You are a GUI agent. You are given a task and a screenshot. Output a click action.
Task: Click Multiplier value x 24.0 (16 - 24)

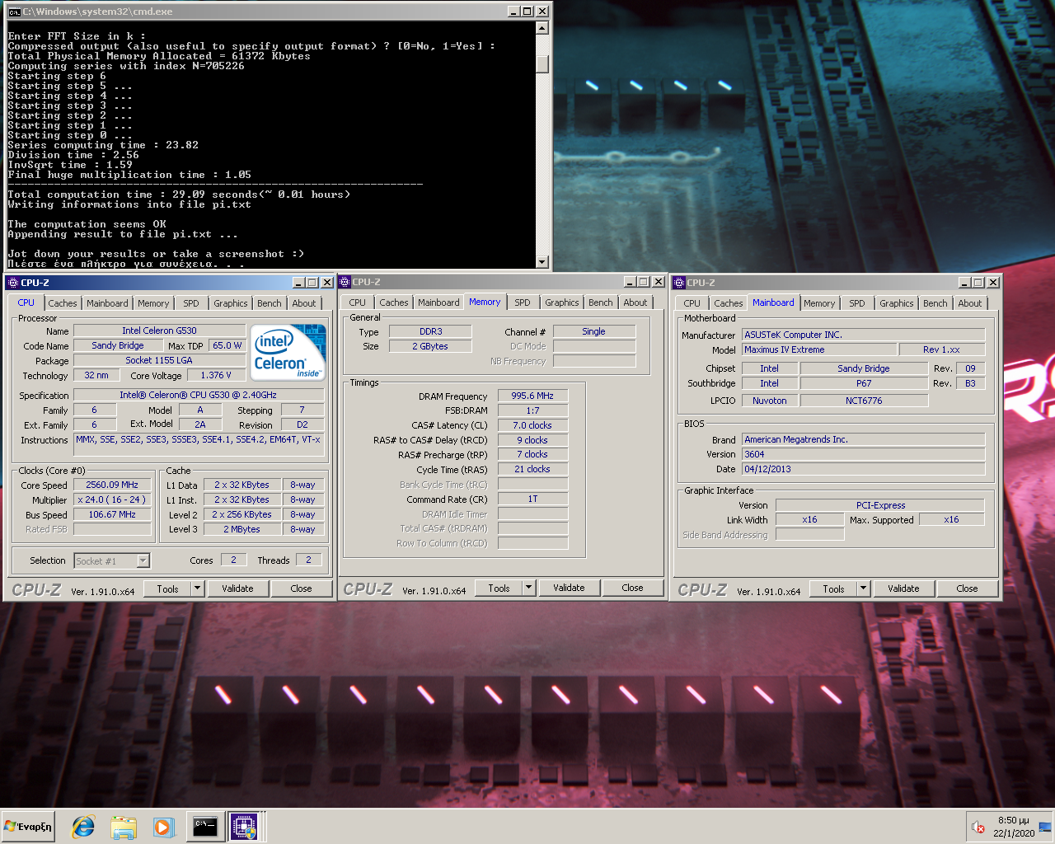113,499
